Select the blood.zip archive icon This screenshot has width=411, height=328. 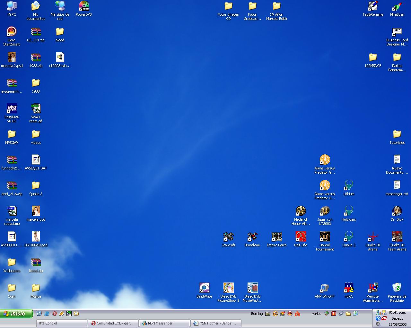point(36,262)
